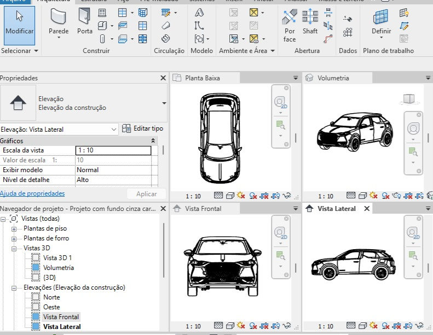Select the window tool in Construir
Viewport: 433px width, 335px height.
click(x=102, y=13)
